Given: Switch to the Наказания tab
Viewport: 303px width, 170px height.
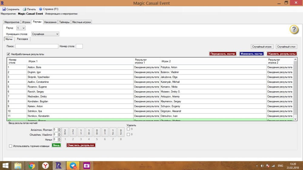Looking at the screenshot, I should tap(50, 22).
